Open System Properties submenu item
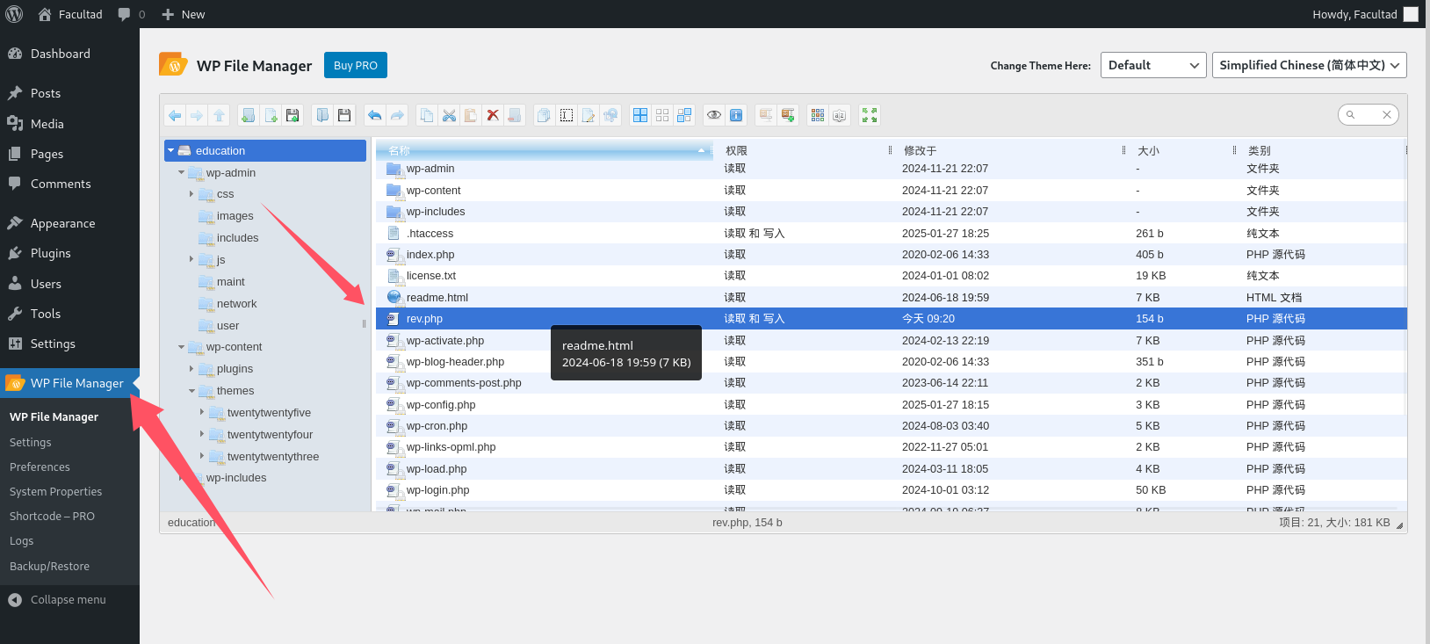 [x=55, y=491]
